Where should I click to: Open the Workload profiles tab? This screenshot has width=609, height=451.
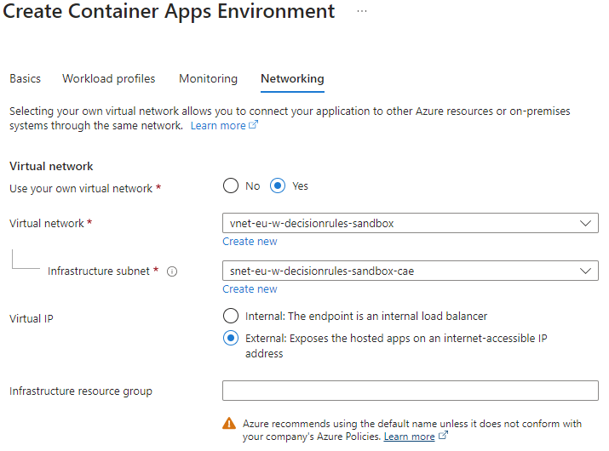(x=109, y=78)
